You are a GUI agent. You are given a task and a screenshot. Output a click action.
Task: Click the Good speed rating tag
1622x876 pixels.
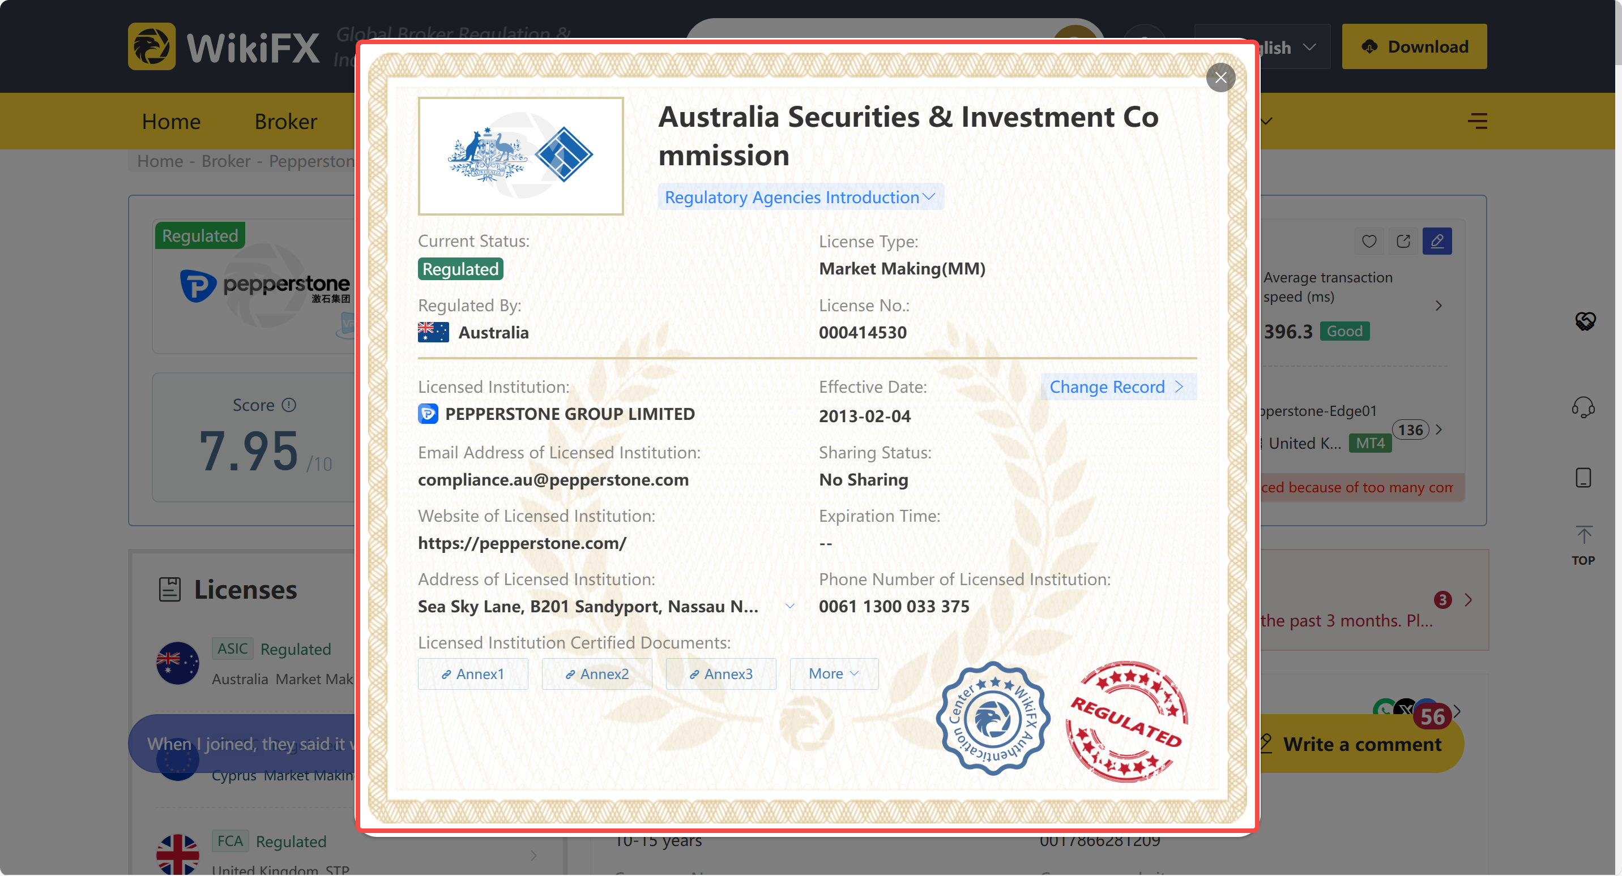pos(1344,331)
